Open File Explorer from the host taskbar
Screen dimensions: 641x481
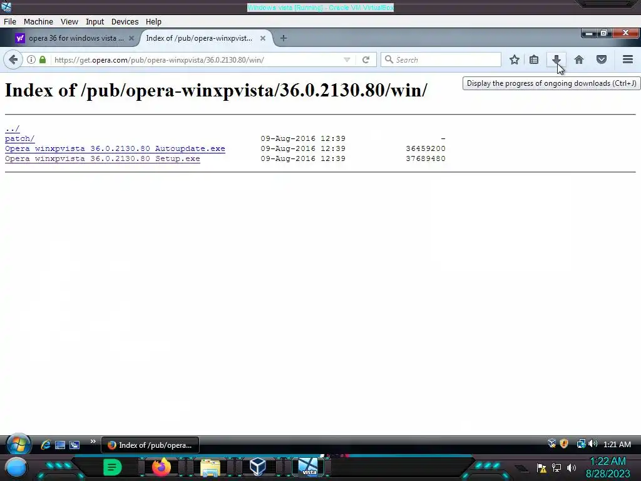coord(210,468)
